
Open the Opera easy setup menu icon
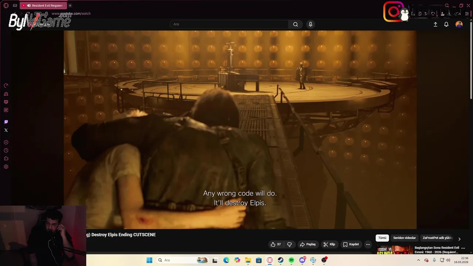467,14
